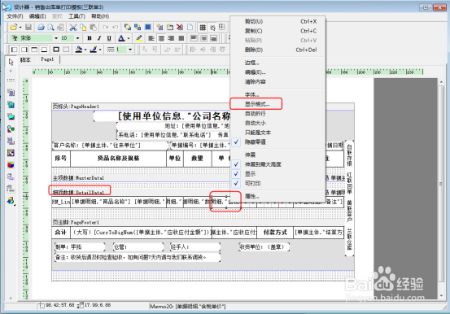The image size is (450, 314).
Task: Select the arrow pointer tool
Action: 11,62
